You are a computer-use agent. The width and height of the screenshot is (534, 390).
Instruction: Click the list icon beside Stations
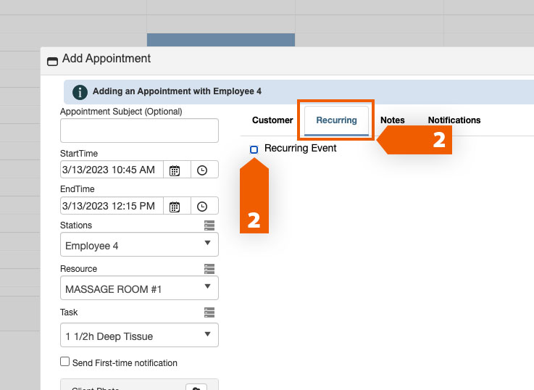click(209, 225)
